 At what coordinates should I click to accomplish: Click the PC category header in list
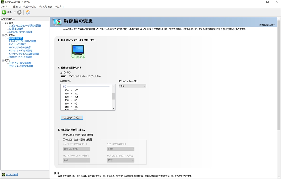tap(65, 86)
